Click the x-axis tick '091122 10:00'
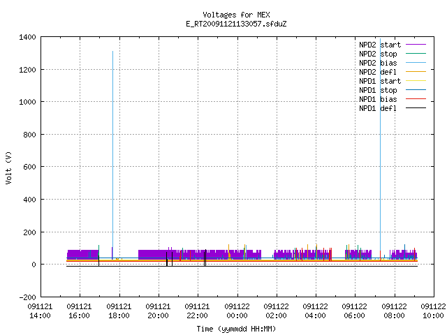The width and height of the screenshot is (447, 335). pyautogui.click(x=433, y=311)
